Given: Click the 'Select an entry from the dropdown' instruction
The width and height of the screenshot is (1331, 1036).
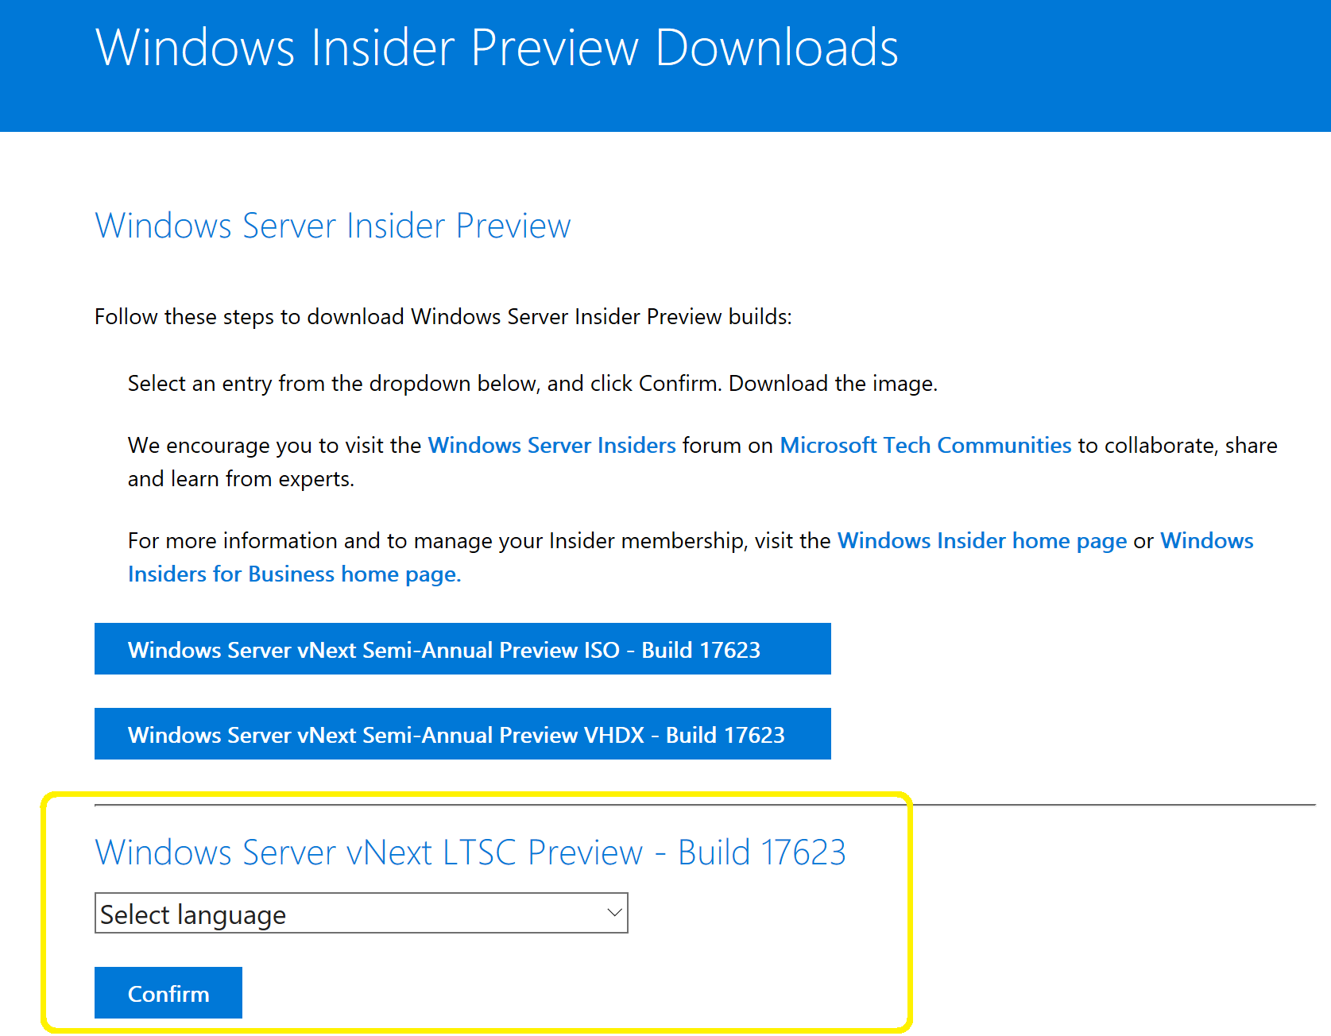Looking at the screenshot, I should 532,383.
